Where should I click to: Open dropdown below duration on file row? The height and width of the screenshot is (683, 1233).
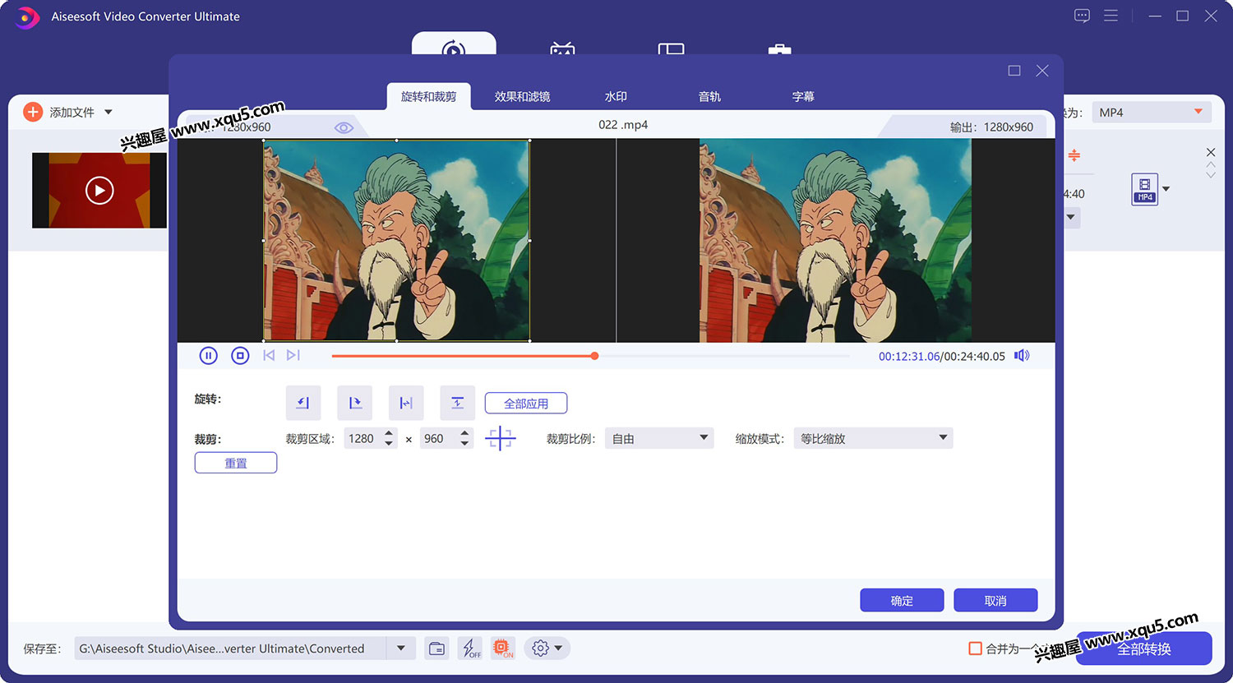click(1071, 218)
